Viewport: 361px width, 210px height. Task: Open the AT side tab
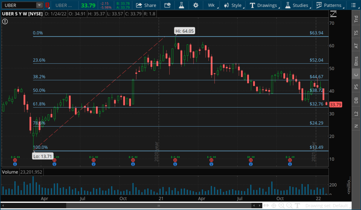click(356, 46)
